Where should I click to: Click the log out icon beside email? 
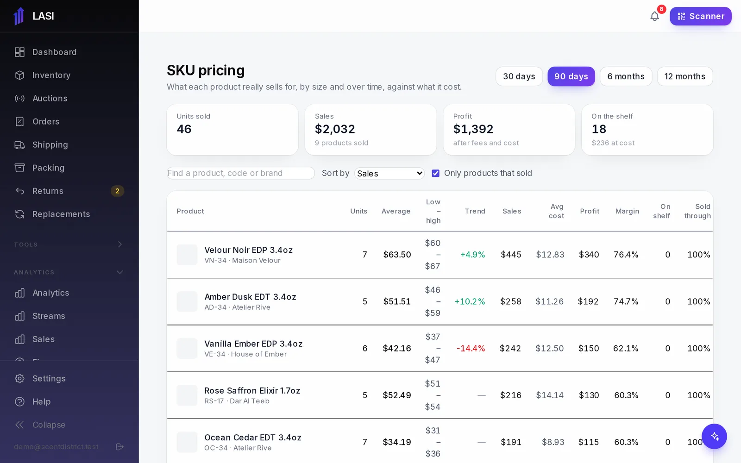pyautogui.click(x=119, y=447)
